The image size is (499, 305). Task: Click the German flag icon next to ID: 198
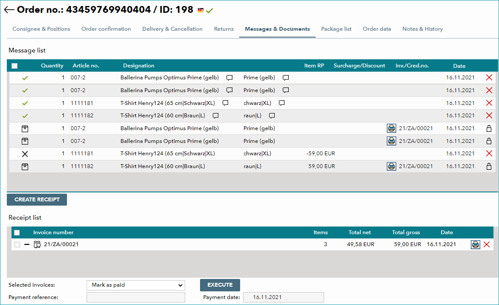tap(200, 10)
